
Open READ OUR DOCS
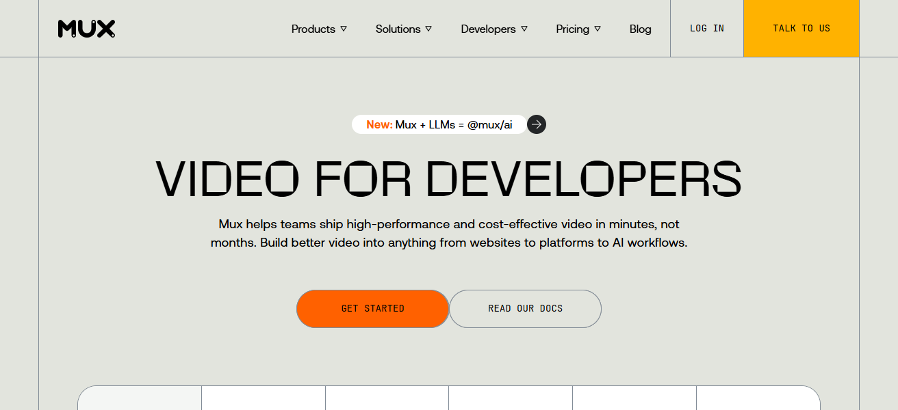(x=525, y=309)
